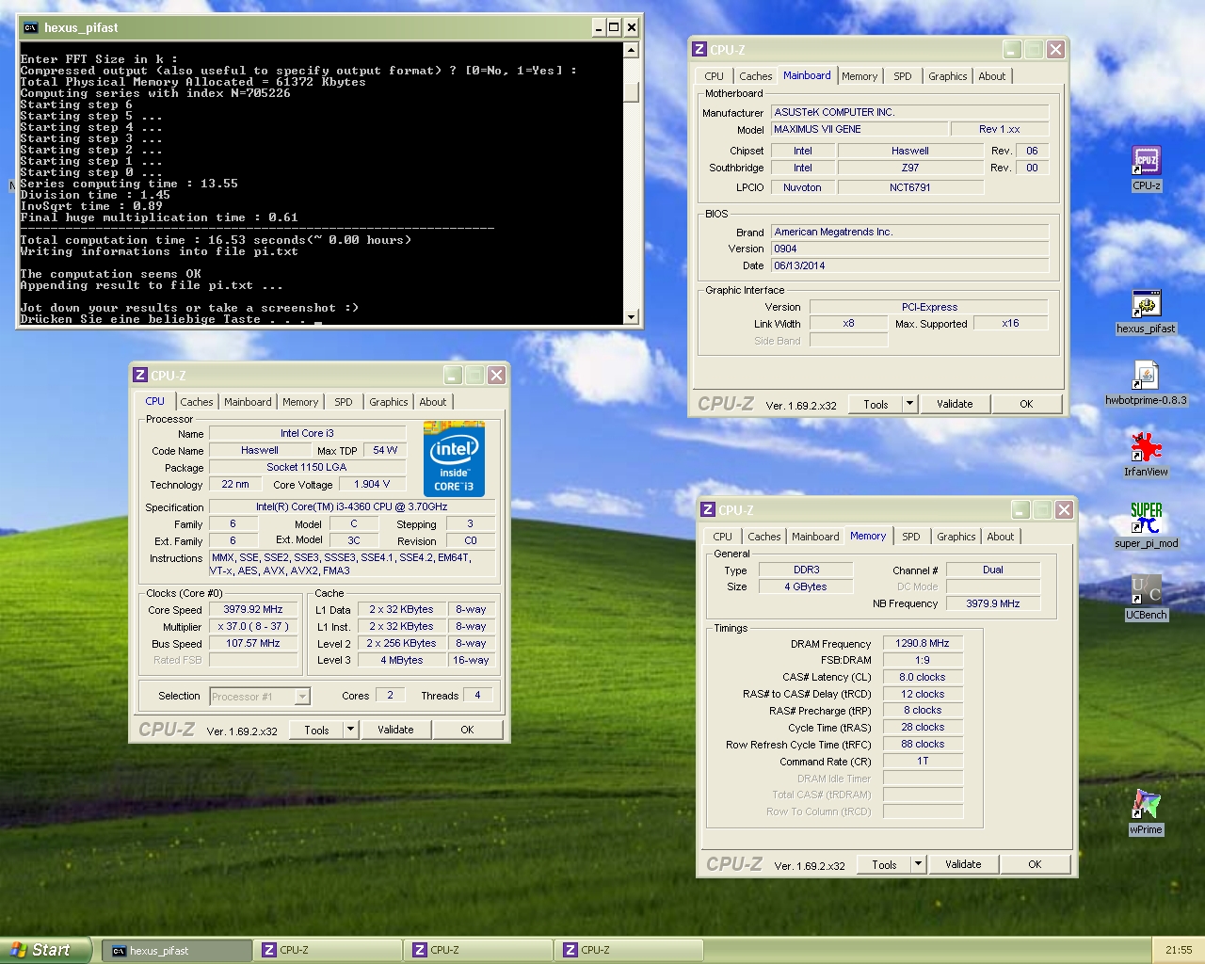The image size is (1205, 964).
Task: Click Tools button in the processor CPU-Z window
Action: click(x=316, y=731)
